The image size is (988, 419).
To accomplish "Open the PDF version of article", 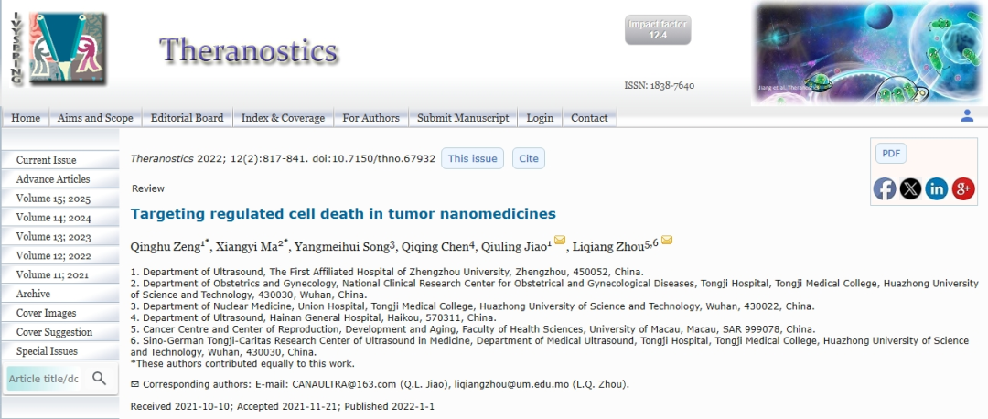I will 891,154.
